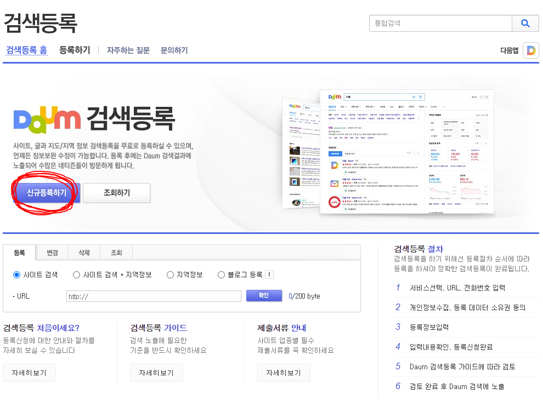Select 사이트 검색 + 지역정보 radio option

point(77,275)
